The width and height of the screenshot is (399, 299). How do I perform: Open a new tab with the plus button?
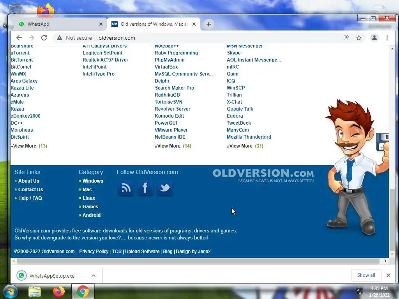click(x=209, y=24)
